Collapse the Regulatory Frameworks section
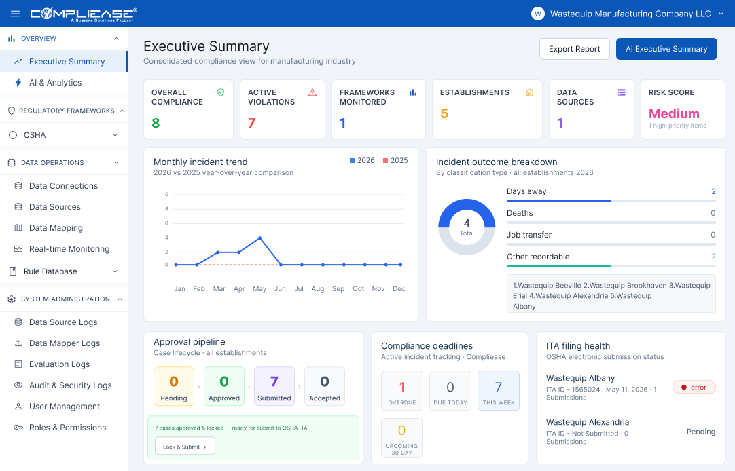The width and height of the screenshot is (735, 471). click(x=122, y=111)
